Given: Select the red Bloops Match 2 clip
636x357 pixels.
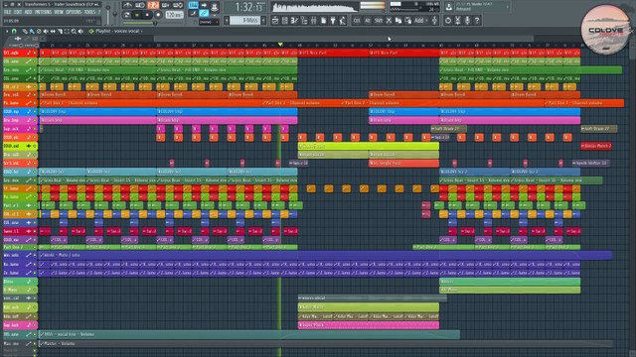Looking at the screenshot, I should pyautogui.click(x=596, y=146).
